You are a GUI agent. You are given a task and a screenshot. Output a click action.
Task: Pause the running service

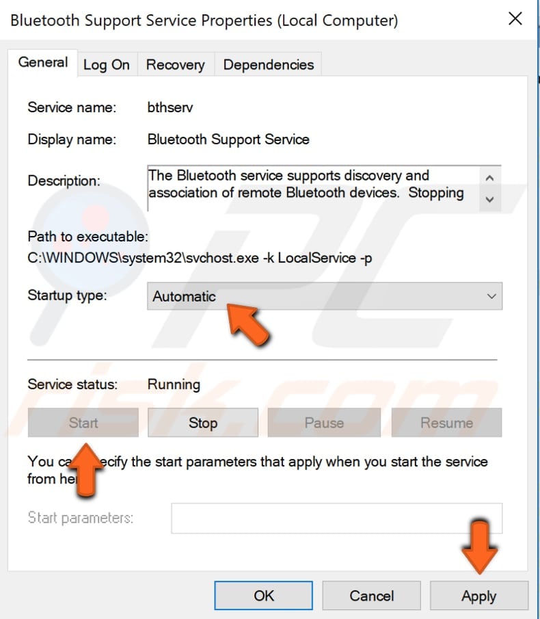(x=323, y=422)
